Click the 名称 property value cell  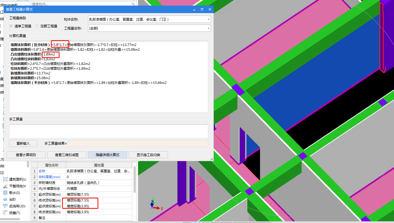(x=99, y=171)
